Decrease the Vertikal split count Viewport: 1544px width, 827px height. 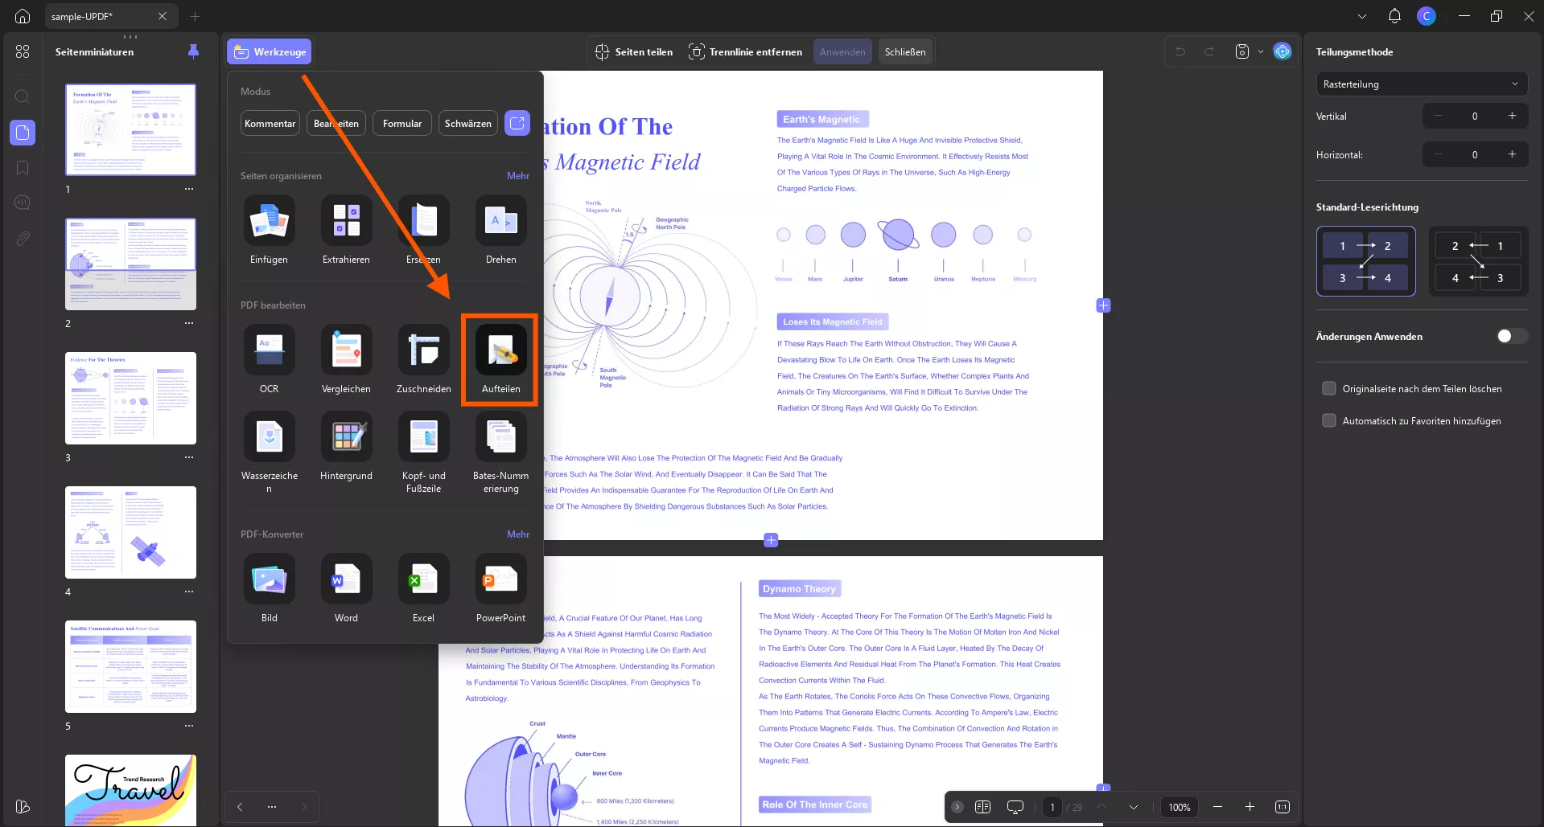pos(1438,116)
